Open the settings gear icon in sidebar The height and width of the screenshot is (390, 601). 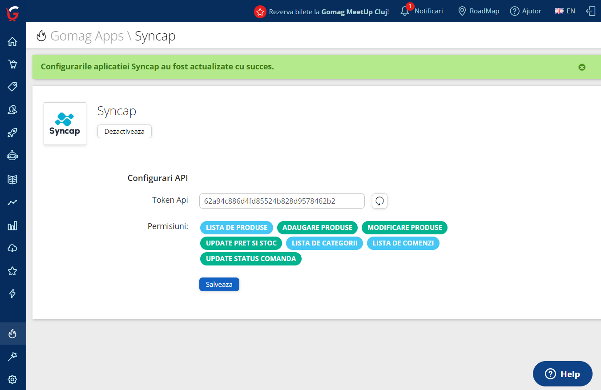[12, 379]
